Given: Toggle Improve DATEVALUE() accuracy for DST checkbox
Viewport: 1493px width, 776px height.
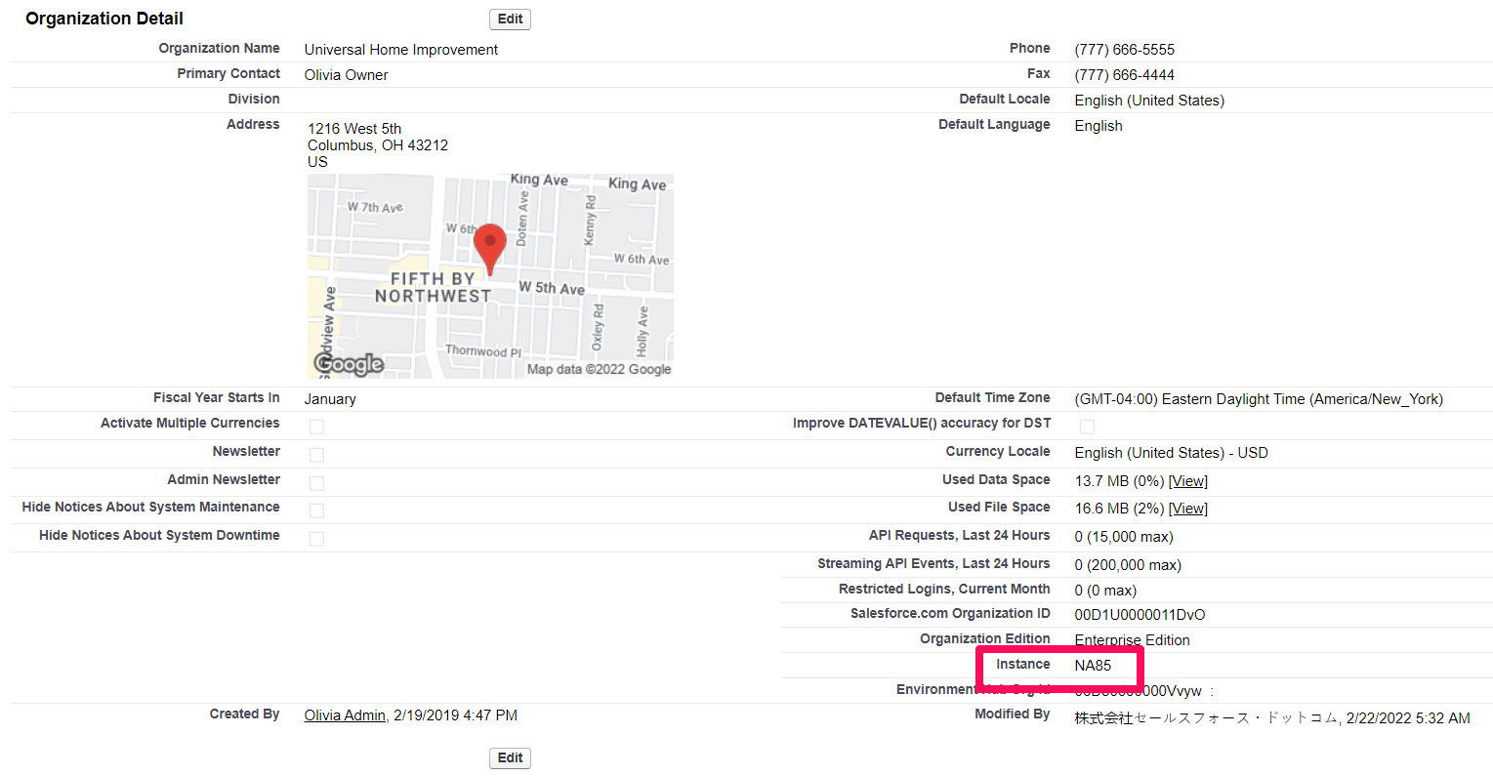Looking at the screenshot, I should [1087, 427].
